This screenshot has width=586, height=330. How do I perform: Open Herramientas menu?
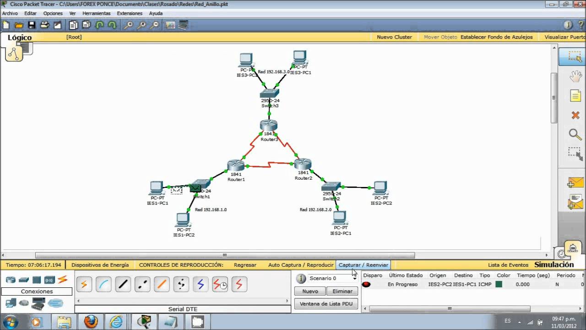click(x=97, y=13)
